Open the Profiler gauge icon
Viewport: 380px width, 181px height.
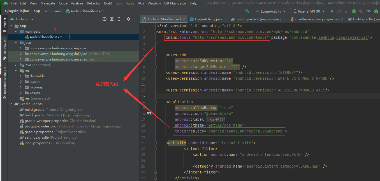[x=369, y=11]
